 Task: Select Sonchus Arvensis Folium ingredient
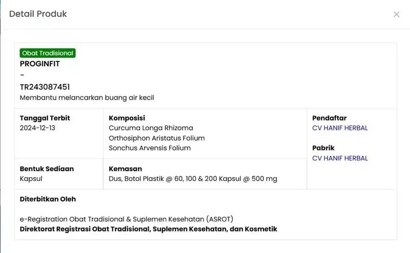point(150,148)
